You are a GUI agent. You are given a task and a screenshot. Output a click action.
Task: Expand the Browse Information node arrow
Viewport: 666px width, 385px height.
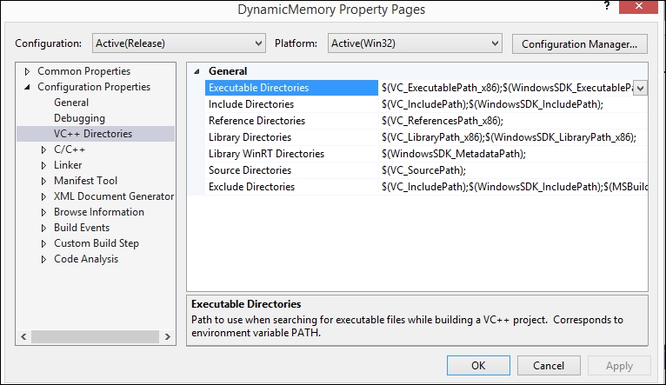click(43, 212)
